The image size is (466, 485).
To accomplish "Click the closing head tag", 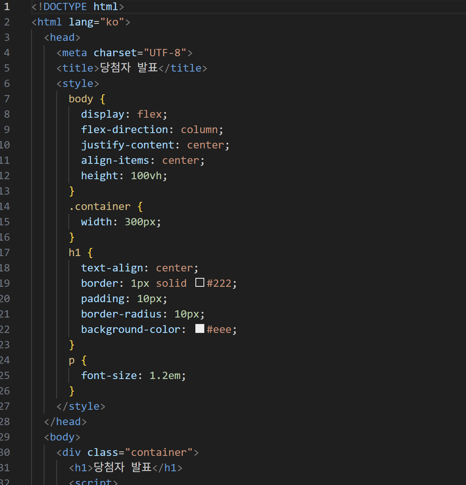I will 65,421.
